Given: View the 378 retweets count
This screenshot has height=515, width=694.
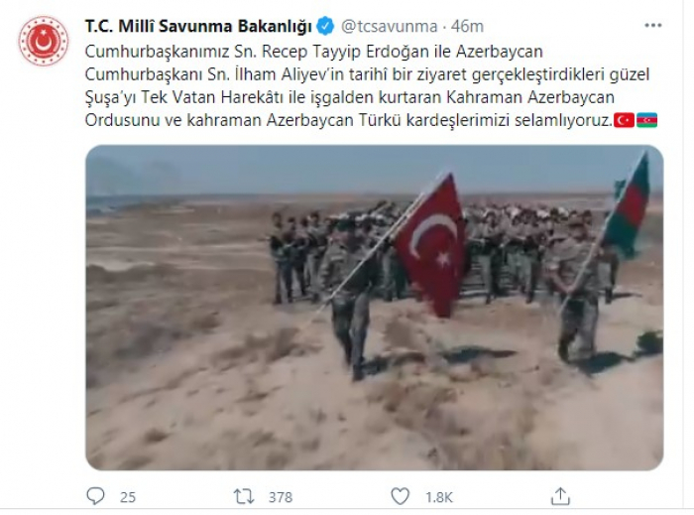Looking at the screenshot, I should point(281,497).
